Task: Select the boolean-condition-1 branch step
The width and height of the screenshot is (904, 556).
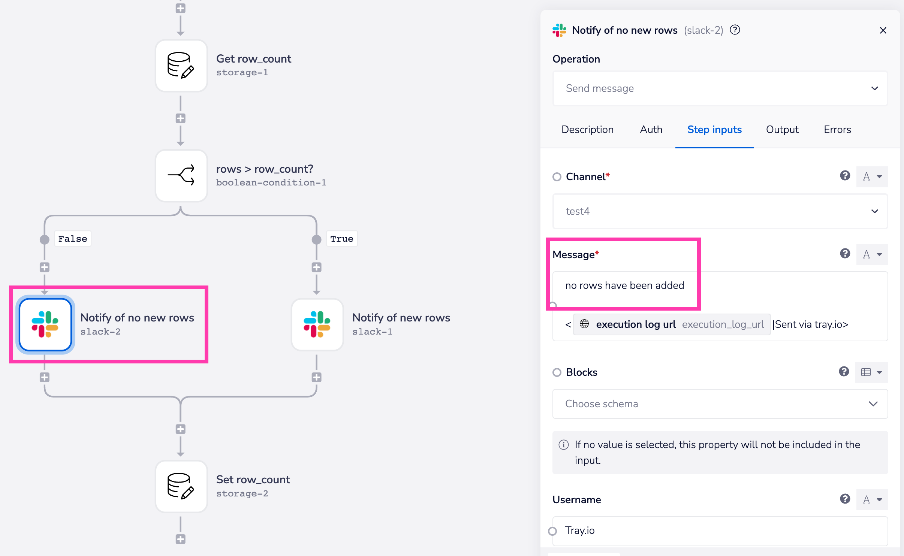Action: (x=181, y=175)
